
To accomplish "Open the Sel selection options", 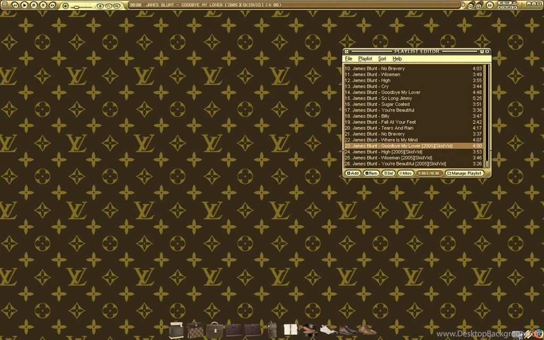I will click(x=388, y=173).
